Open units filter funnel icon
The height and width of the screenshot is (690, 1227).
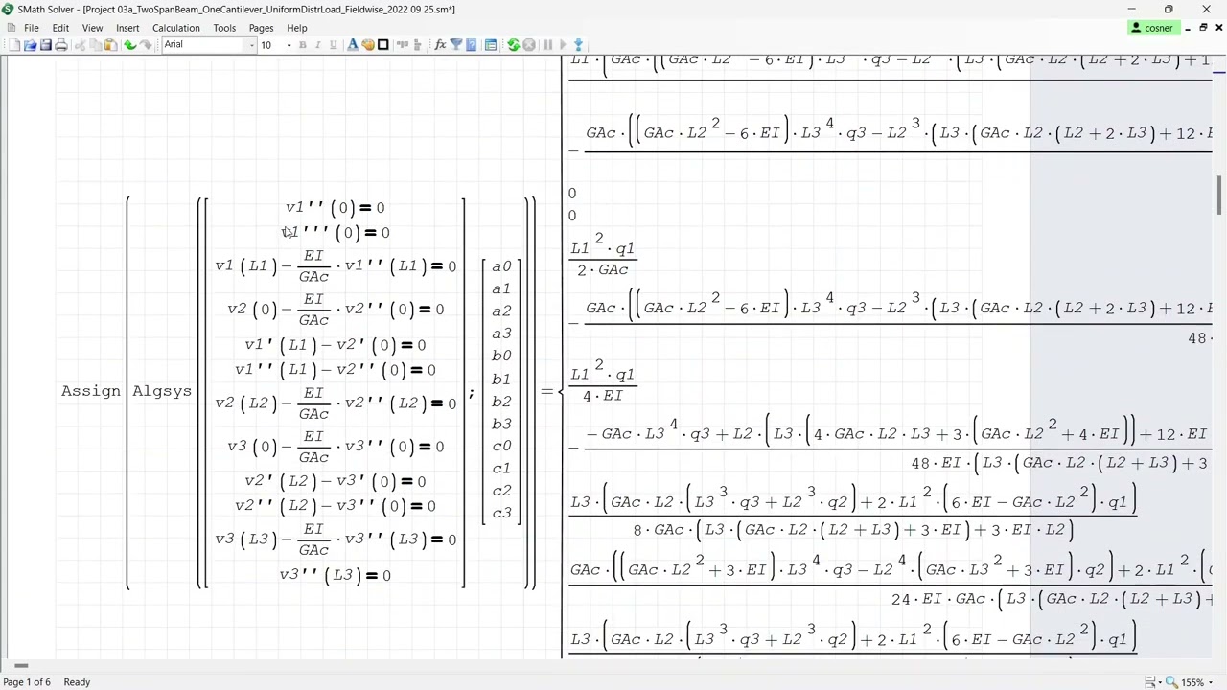455,45
